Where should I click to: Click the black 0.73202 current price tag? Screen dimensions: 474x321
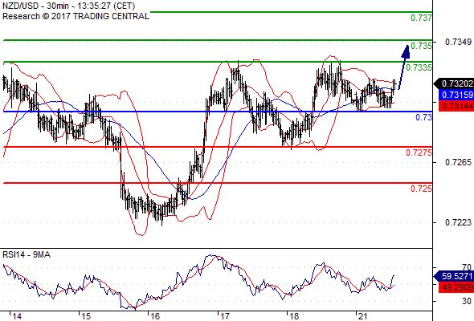tap(454, 83)
